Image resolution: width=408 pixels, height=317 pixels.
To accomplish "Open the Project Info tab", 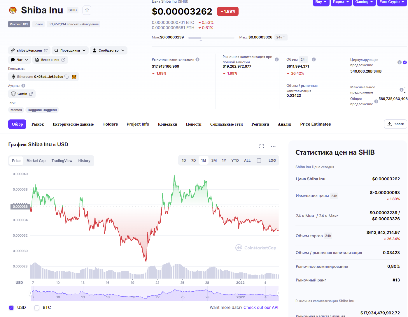I will (x=138, y=124).
